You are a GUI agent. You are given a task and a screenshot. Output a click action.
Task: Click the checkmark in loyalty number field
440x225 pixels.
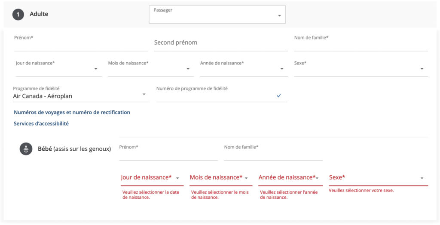point(279,95)
